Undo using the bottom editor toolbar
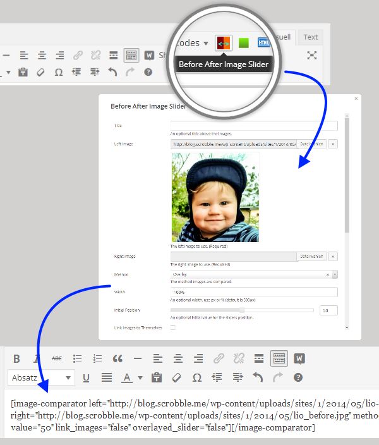The height and width of the screenshot is (445, 379). [x=258, y=378]
